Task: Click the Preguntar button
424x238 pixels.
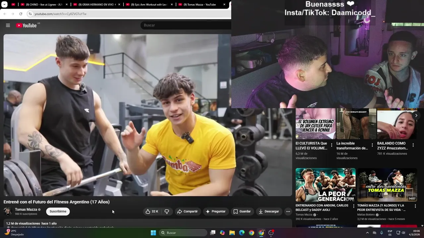Action: pos(215,212)
